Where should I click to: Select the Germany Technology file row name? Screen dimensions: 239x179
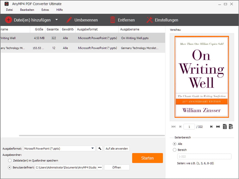[x=13, y=48]
